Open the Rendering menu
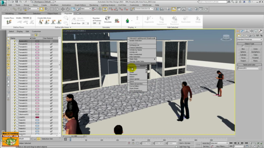 point(94,5)
